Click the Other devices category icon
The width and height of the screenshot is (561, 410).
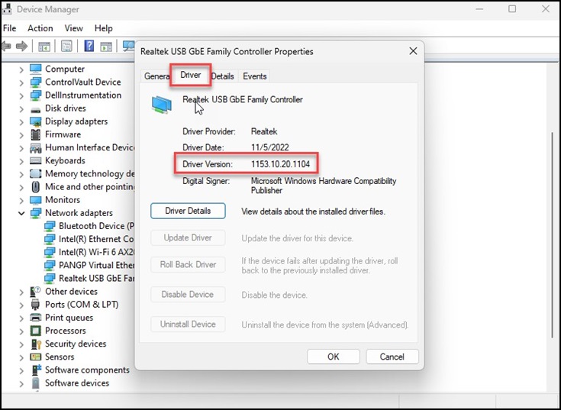point(35,292)
